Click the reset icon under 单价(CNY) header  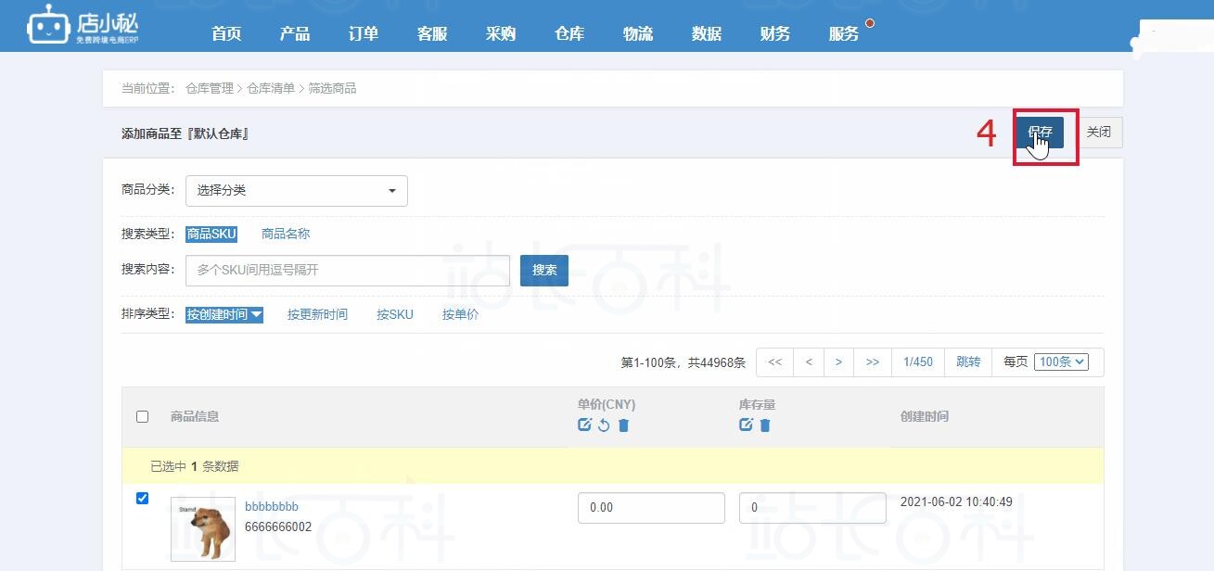(605, 425)
